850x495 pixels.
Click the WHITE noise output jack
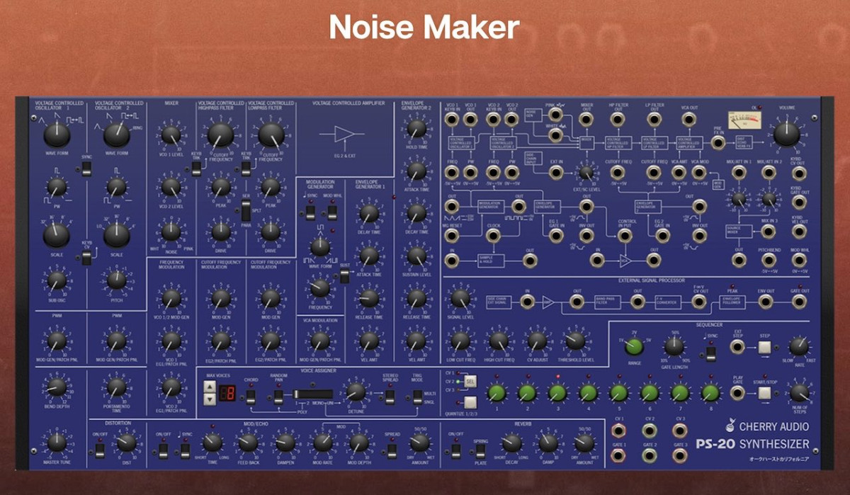pos(557,134)
